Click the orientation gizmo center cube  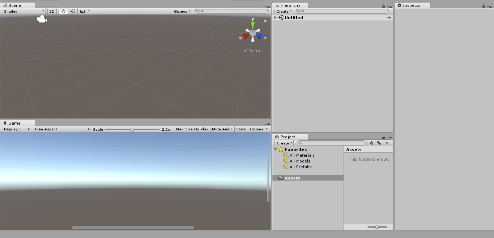(253, 33)
